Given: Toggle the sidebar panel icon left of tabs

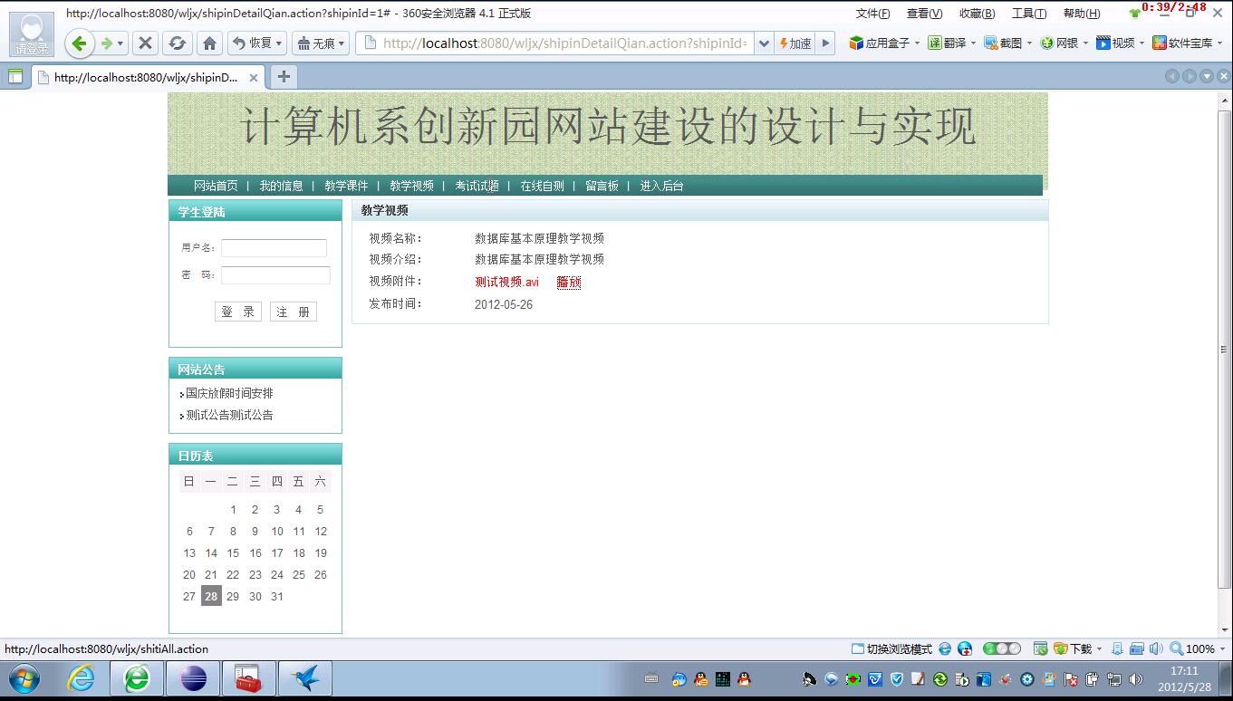Looking at the screenshot, I should 15,77.
